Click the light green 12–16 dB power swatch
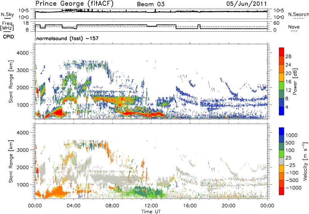 [x=282, y=86]
